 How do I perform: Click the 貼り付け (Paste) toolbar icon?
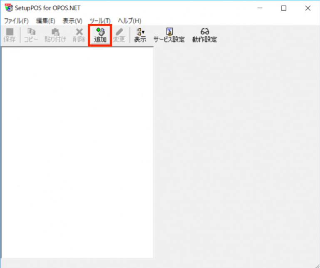coord(55,35)
